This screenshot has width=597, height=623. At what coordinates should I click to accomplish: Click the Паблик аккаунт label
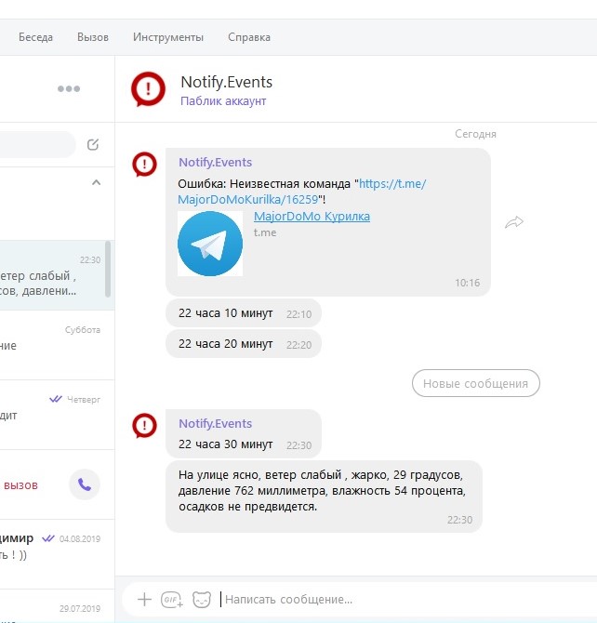tap(223, 101)
